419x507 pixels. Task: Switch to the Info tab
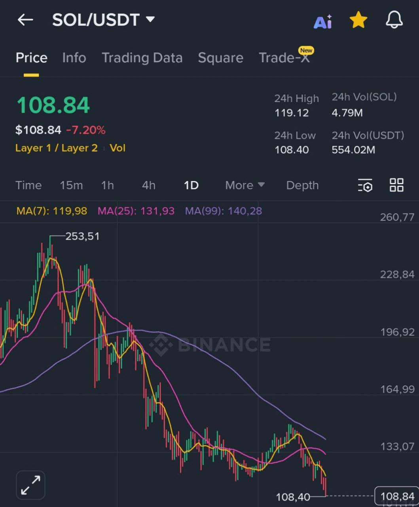click(74, 58)
